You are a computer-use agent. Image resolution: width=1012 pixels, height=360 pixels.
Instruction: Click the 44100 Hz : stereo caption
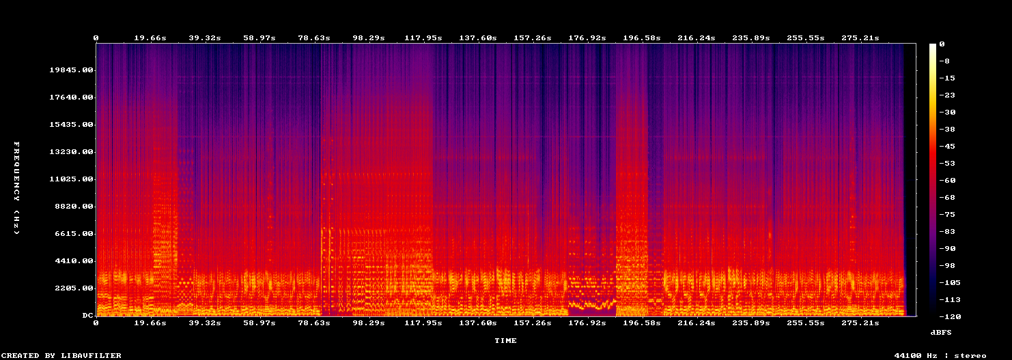tap(940, 355)
